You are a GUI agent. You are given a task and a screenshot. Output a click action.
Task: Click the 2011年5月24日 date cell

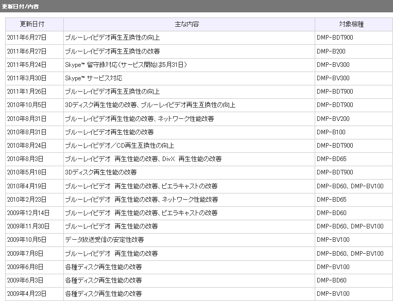tap(35, 65)
